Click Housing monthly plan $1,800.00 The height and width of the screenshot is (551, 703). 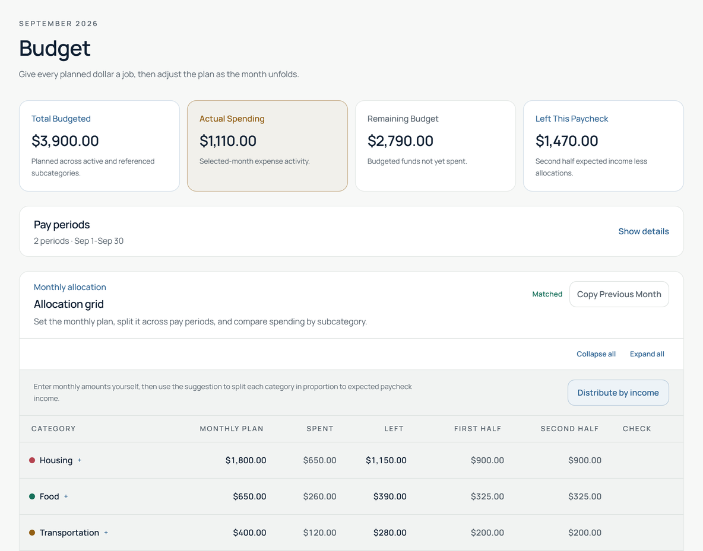click(x=246, y=460)
